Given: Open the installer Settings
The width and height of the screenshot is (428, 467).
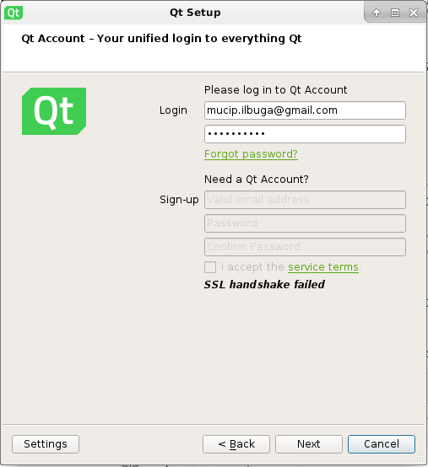Looking at the screenshot, I should pyautogui.click(x=46, y=444).
